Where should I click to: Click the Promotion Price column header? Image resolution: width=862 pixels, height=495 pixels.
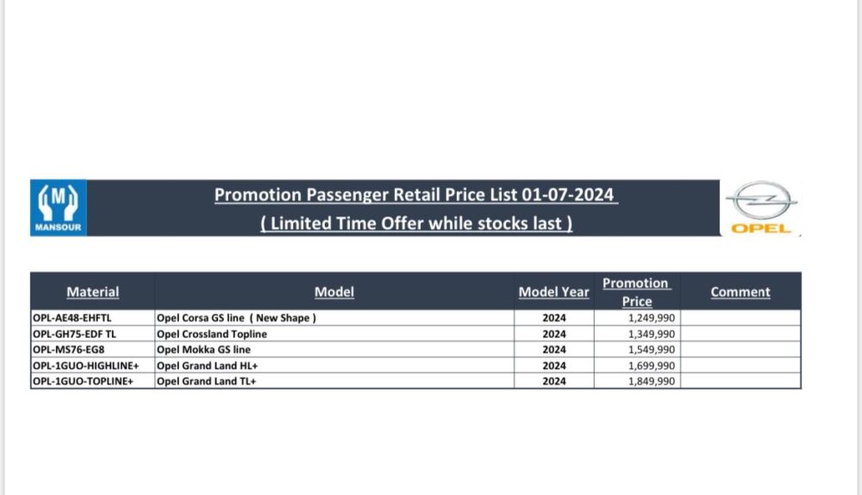[x=637, y=291]
